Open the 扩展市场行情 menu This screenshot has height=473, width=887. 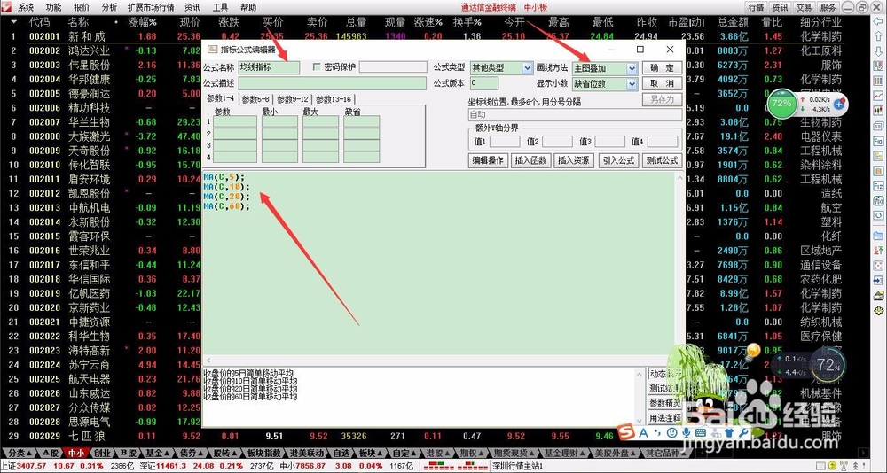(151, 7)
